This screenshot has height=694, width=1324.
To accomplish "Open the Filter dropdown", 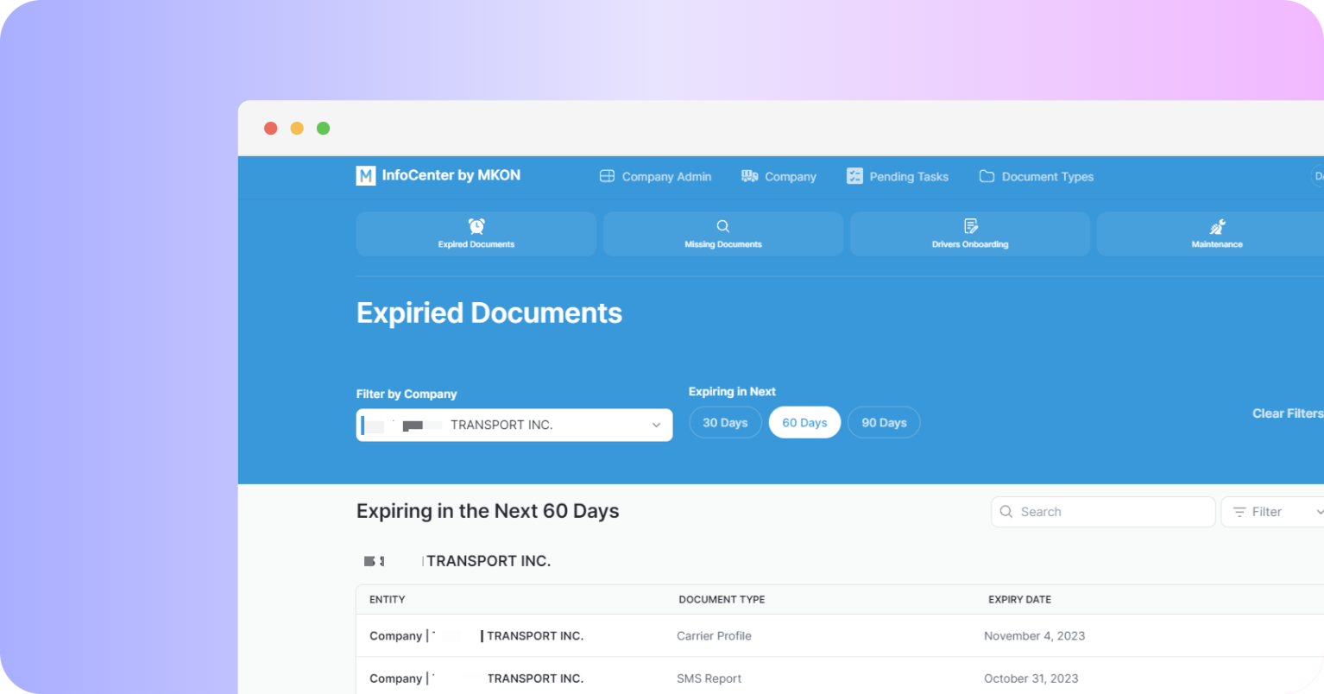I will click(x=1273, y=512).
